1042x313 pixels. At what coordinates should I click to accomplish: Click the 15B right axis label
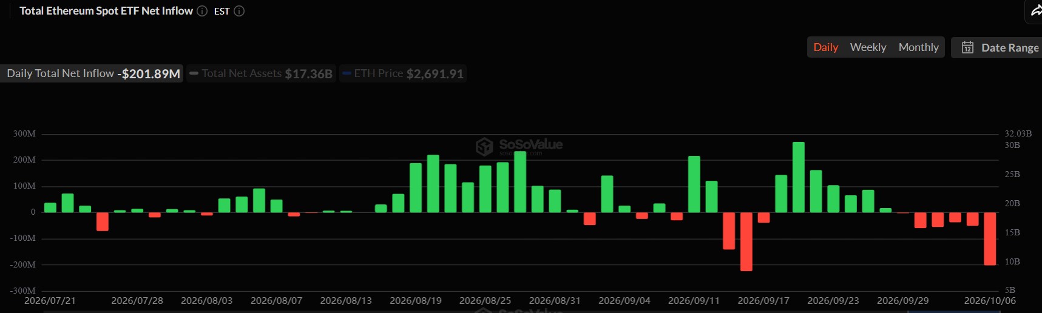pyautogui.click(x=1012, y=232)
